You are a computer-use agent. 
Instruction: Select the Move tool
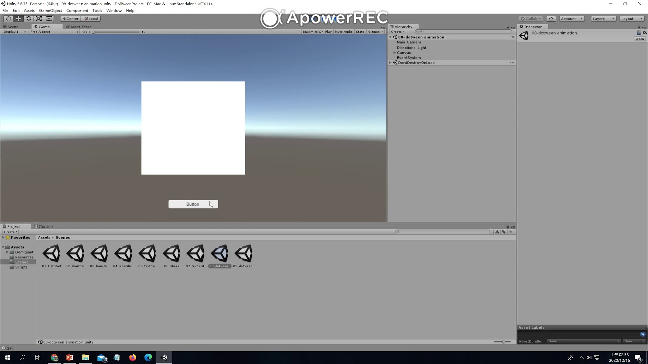(x=18, y=19)
